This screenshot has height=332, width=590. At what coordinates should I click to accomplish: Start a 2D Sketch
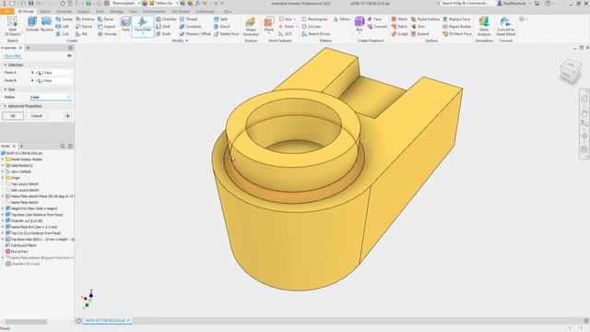pyautogui.click(x=12, y=26)
